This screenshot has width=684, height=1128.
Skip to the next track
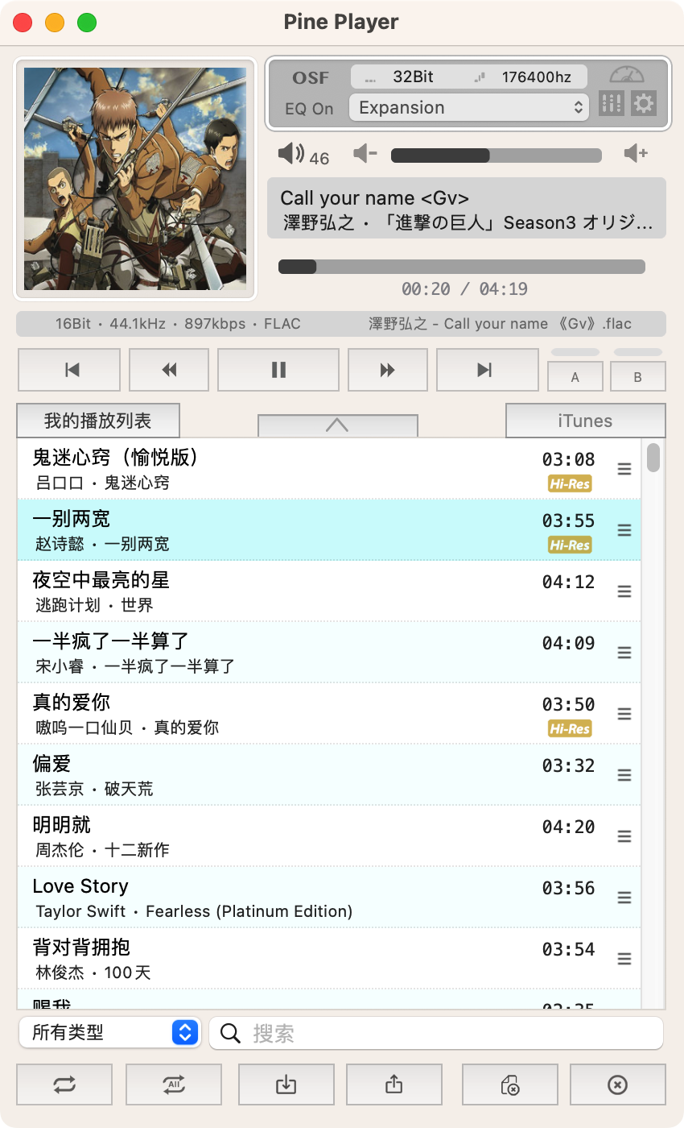point(488,370)
